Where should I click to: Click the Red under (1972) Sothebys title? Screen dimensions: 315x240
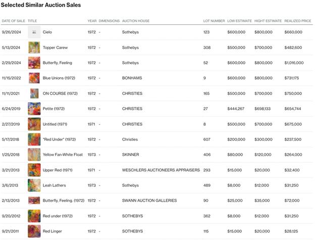click(58, 216)
